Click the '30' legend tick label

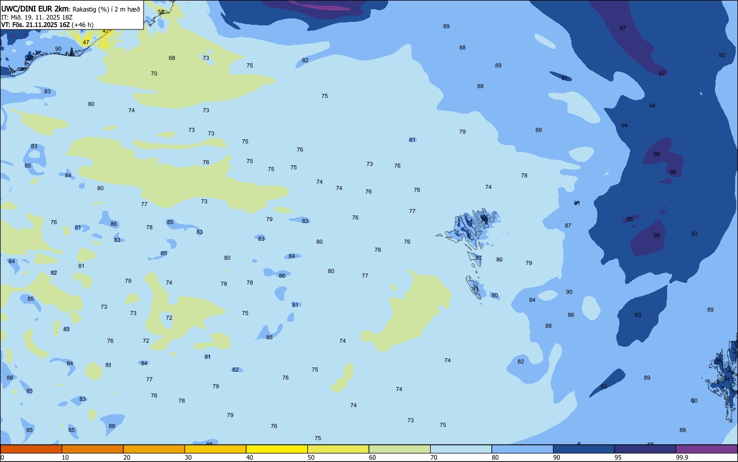pyautogui.click(x=188, y=457)
